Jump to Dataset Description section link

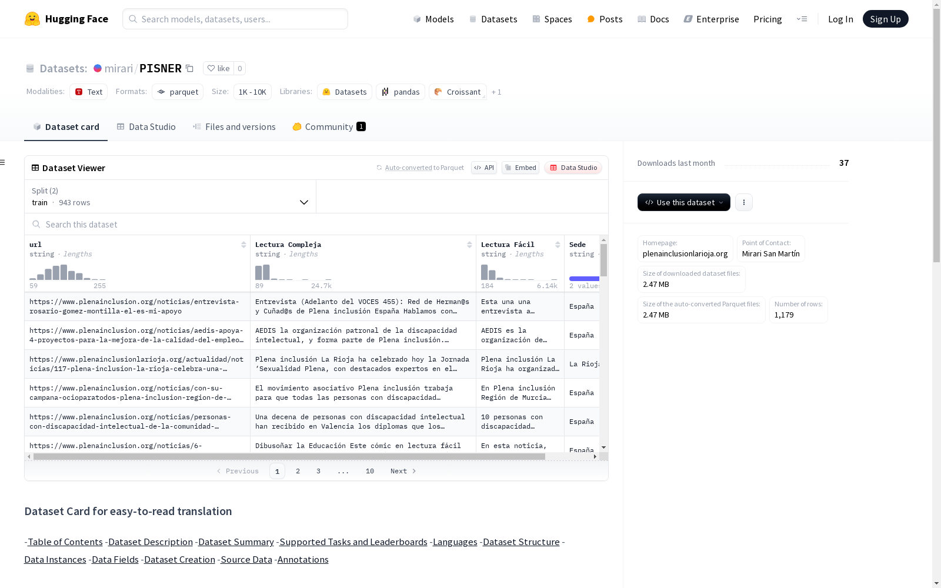coord(151,542)
